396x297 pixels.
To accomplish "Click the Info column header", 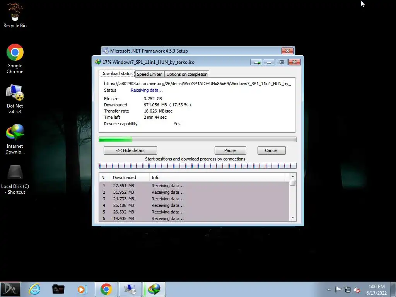I will (x=217, y=178).
